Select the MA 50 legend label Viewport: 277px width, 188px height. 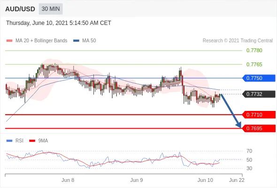[89, 41]
